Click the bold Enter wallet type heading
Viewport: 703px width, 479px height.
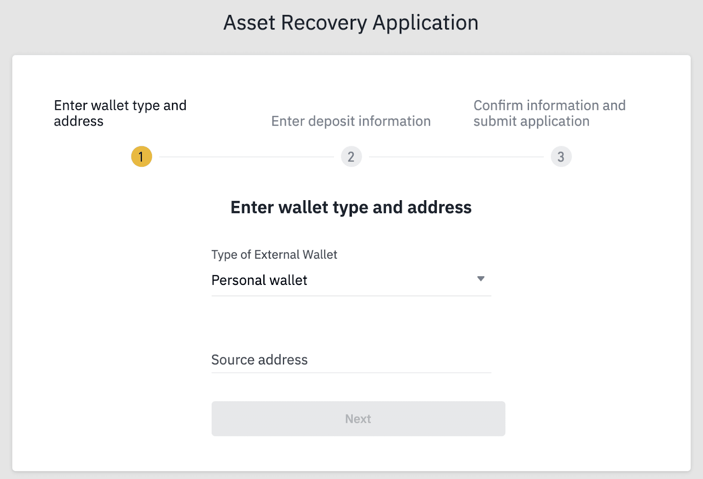pos(351,207)
